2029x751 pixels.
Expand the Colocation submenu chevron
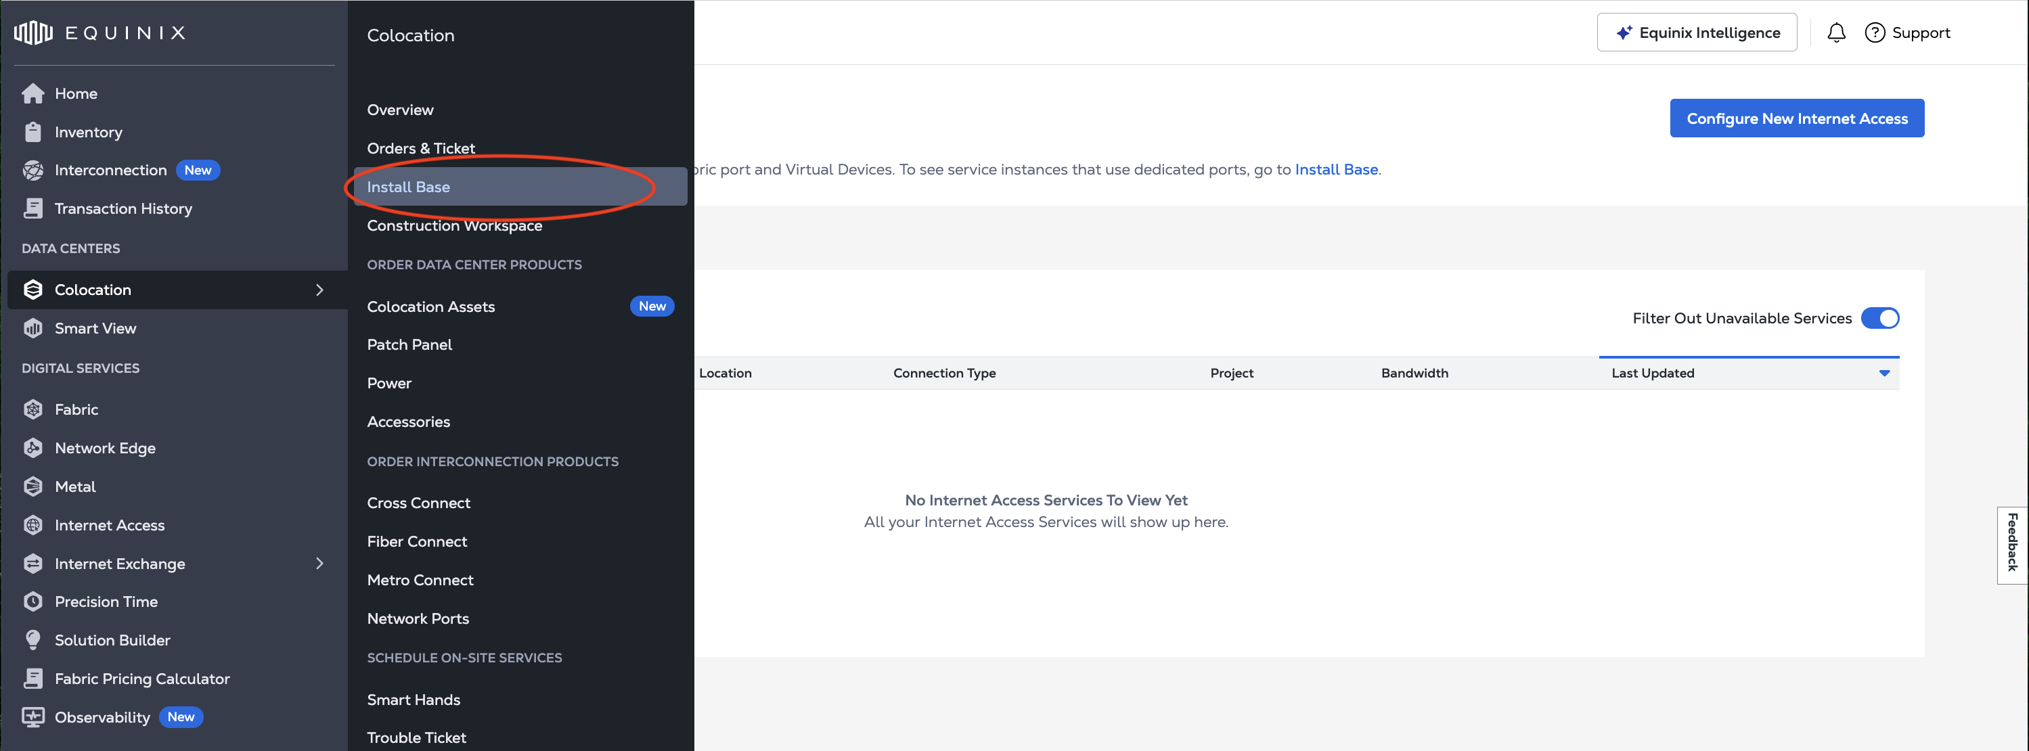(319, 290)
